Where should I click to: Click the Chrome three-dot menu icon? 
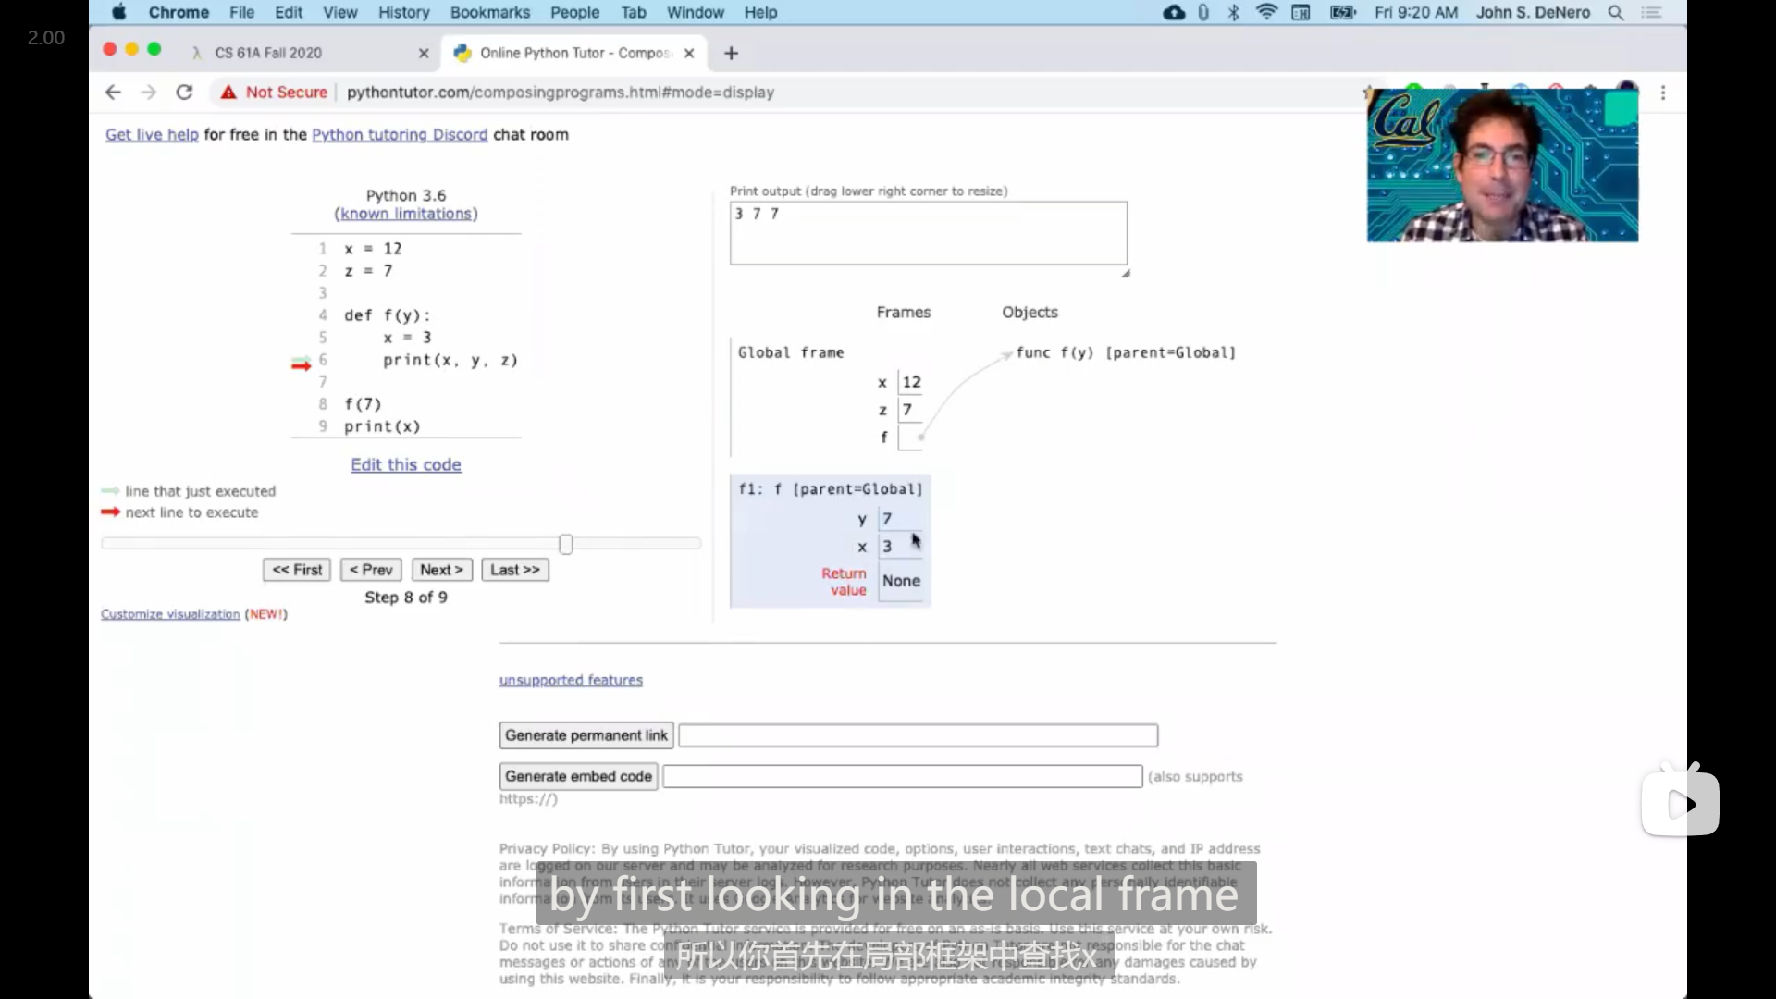pyautogui.click(x=1662, y=92)
